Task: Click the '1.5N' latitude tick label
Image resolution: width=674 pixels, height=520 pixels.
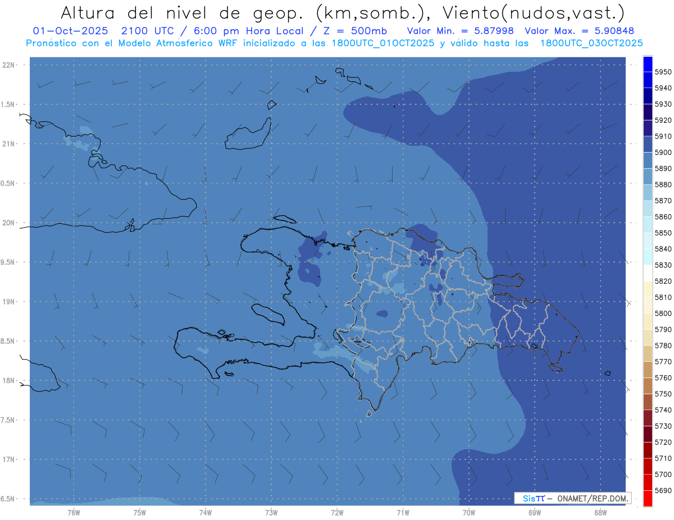Action: pos(8,104)
